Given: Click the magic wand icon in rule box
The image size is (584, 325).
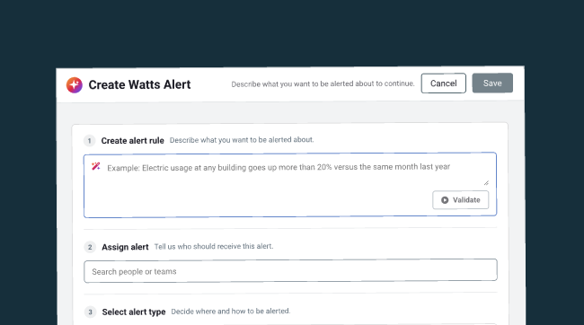Looking at the screenshot, I should click(x=96, y=166).
